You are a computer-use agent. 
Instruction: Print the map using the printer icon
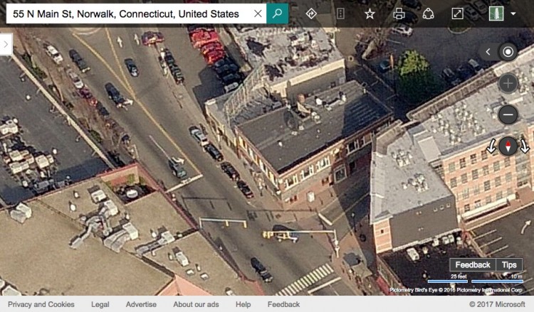(399, 14)
